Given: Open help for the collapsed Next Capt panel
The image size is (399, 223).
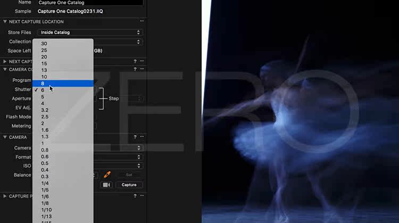Looking at the screenshot, I should coord(135,61).
